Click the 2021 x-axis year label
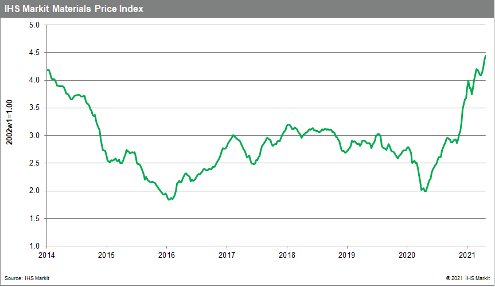 [x=467, y=255]
